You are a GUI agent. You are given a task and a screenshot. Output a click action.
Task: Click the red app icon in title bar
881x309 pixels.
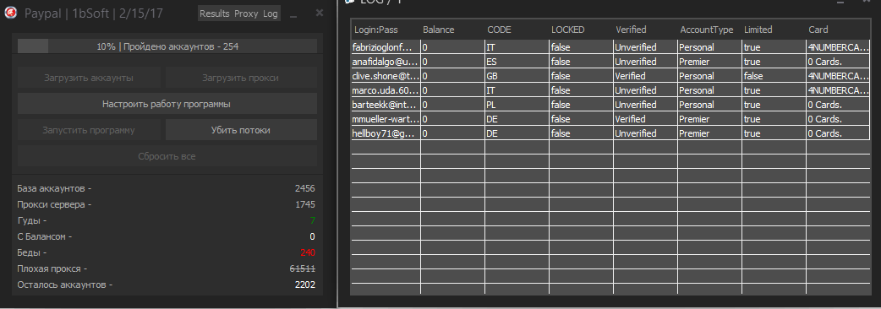(10, 14)
